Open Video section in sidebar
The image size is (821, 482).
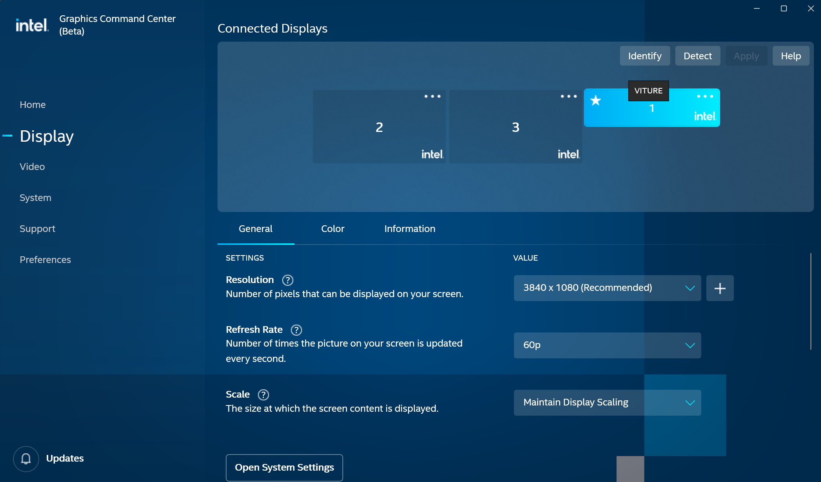[32, 167]
